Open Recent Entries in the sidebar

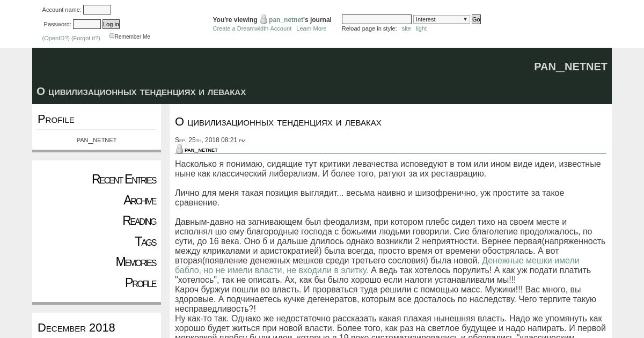pyautogui.click(x=124, y=180)
